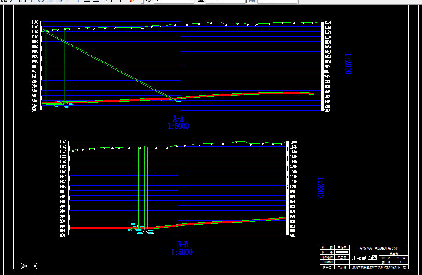The height and width of the screenshot is (275, 422).
Task: Click the 800 label on A-A right axis
Action: click(327, 110)
